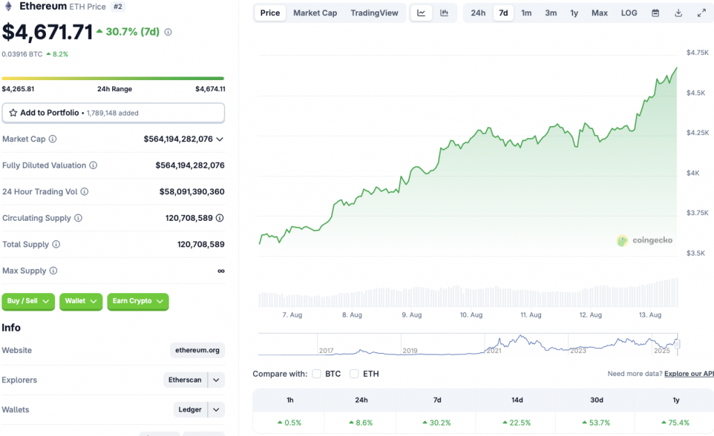Click the 1y value 75.4%

[x=676, y=423]
